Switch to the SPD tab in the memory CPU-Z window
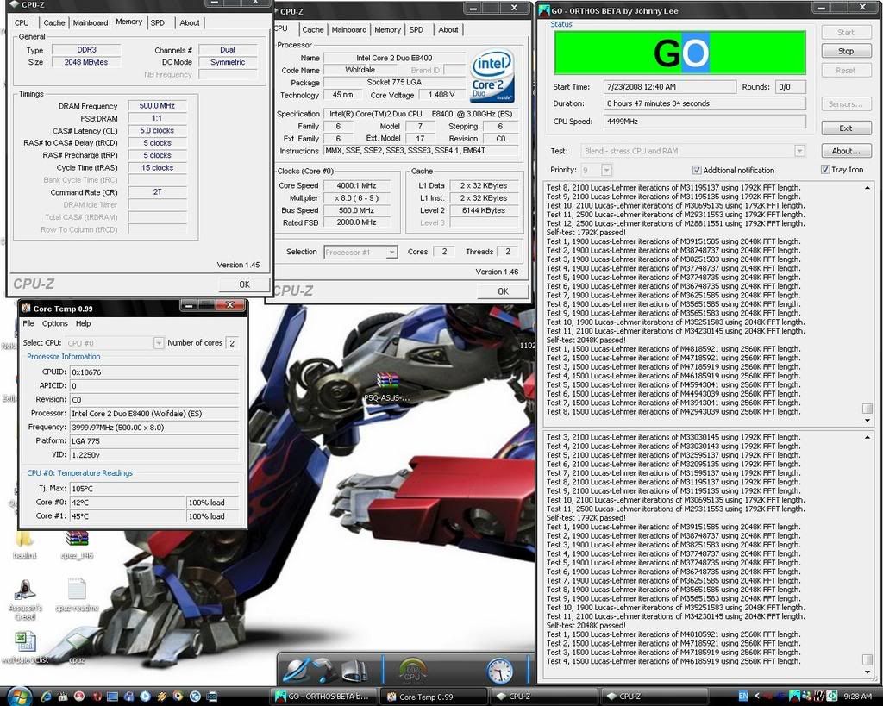Image resolution: width=883 pixels, height=706 pixels. [x=158, y=22]
